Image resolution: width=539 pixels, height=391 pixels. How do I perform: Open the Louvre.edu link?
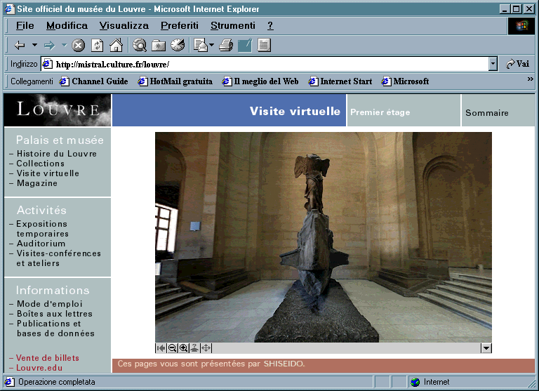(39, 368)
